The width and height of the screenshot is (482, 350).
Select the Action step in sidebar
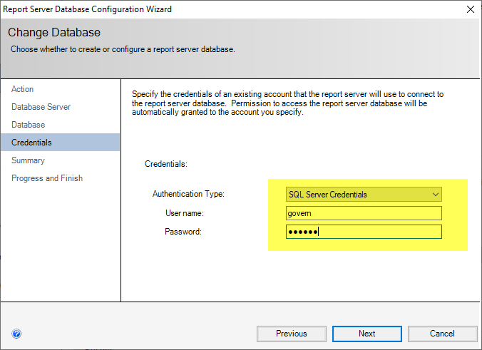(x=23, y=89)
